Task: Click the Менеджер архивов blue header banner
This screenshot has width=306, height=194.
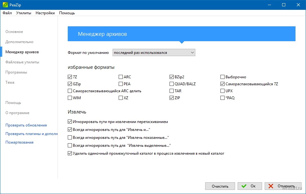Action: [x=182, y=34]
